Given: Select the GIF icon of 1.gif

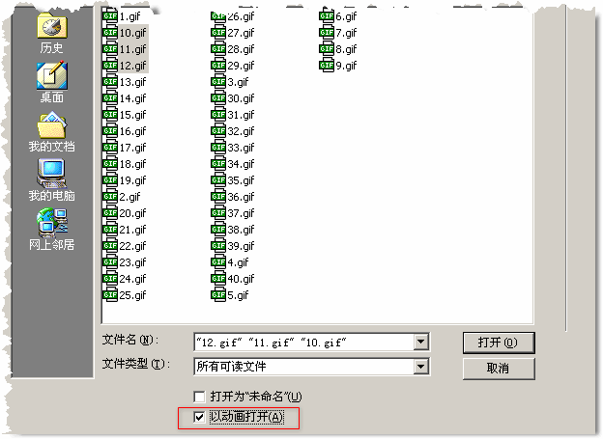Looking at the screenshot, I should pyautogui.click(x=110, y=16).
